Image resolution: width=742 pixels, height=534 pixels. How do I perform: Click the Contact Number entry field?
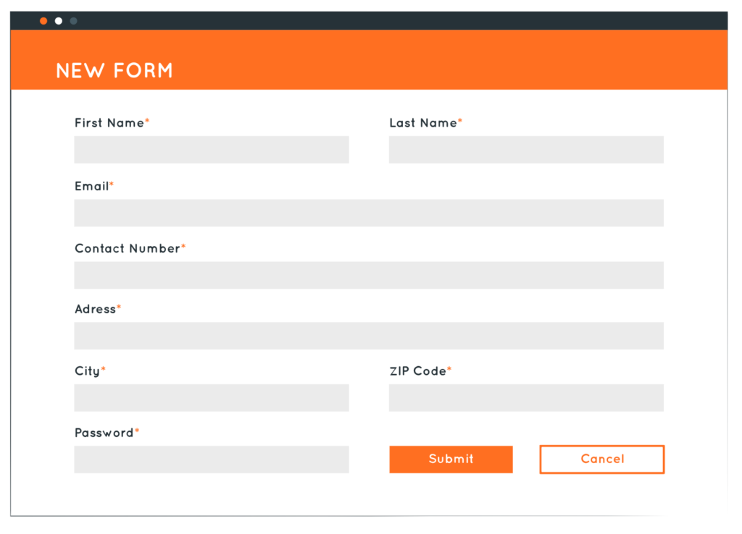369,275
